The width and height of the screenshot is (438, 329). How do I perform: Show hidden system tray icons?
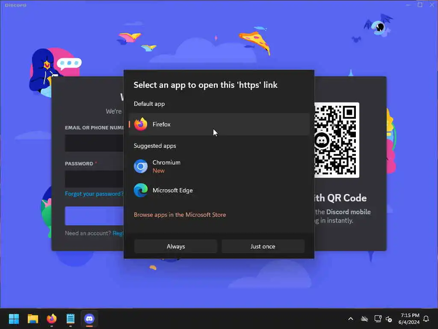pyautogui.click(x=351, y=319)
